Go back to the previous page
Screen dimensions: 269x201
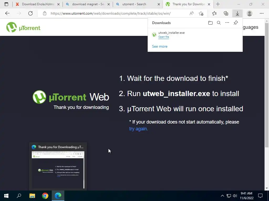[7, 13]
